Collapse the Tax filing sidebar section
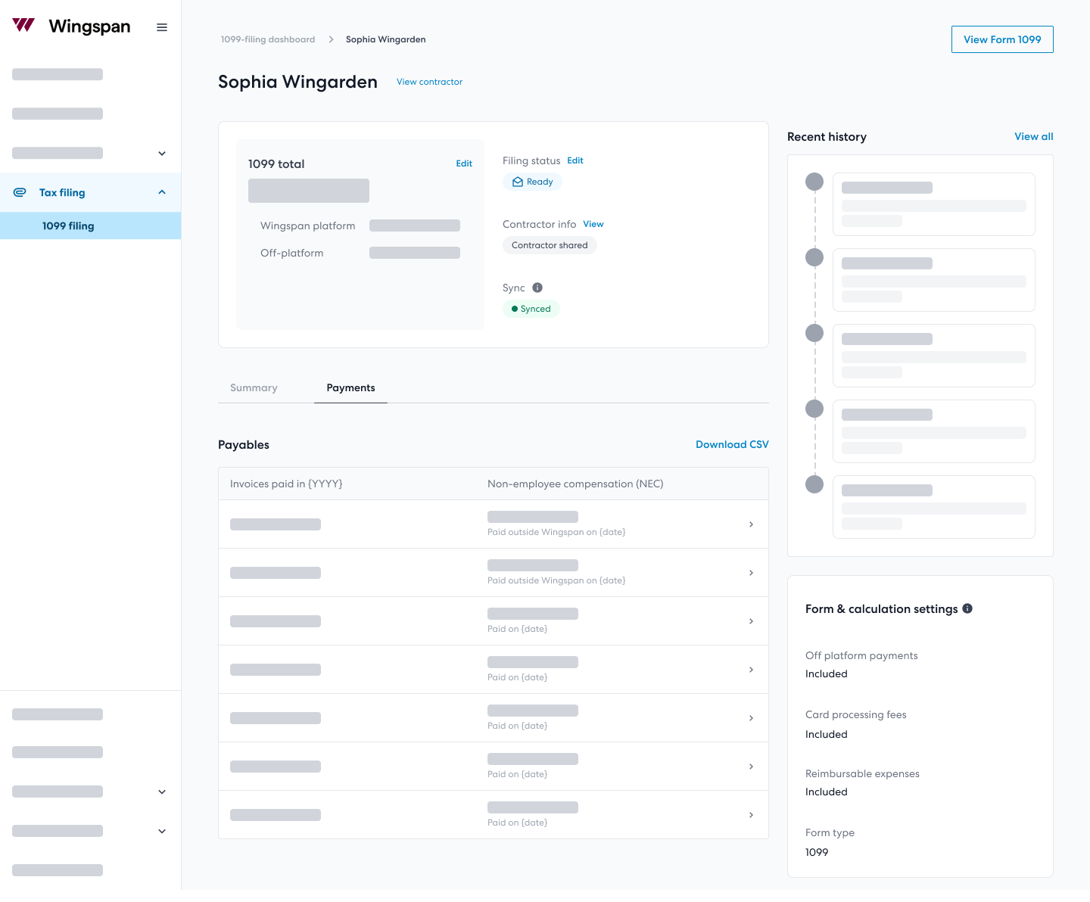The image size is (1090, 902). pos(162,192)
